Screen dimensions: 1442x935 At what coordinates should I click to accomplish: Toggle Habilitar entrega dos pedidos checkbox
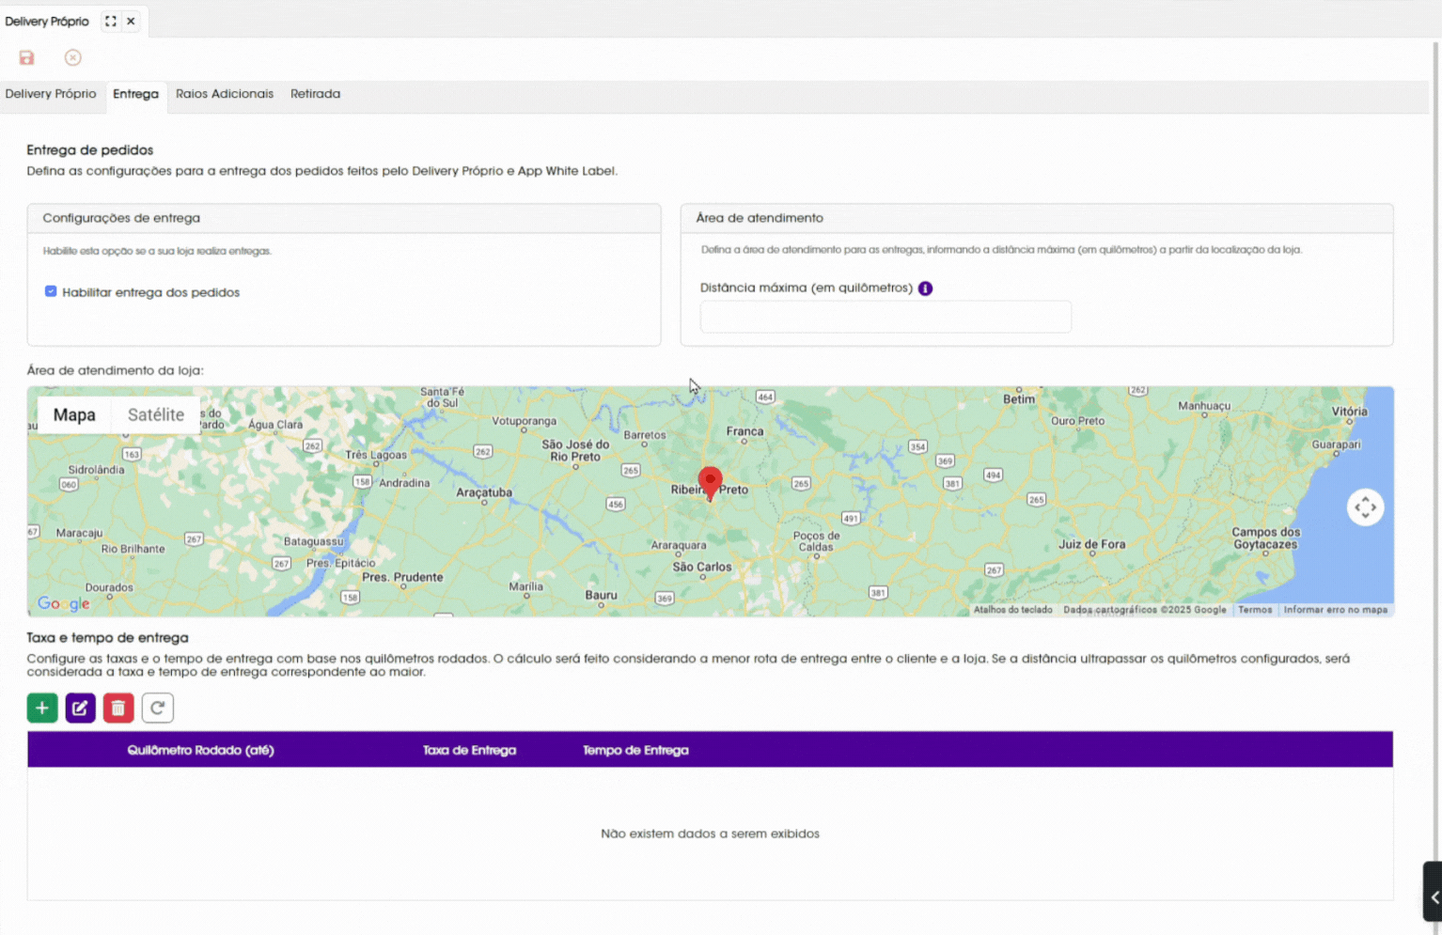click(x=51, y=291)
